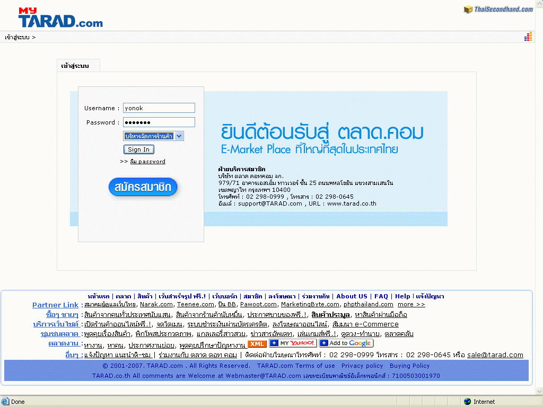Click the MyTARAD.com logo
This screenshot has width=543, height=407.
(60, 18)
